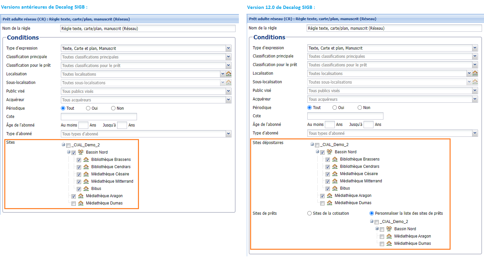484x258 pixels.
Task: Click the Cote input field in the older-versions panel
Action: click(x=99, y=117)
